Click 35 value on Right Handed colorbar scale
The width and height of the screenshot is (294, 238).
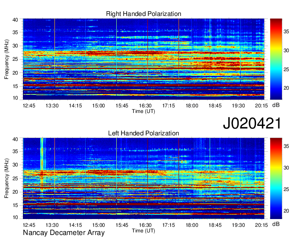(x=286, y=31)
